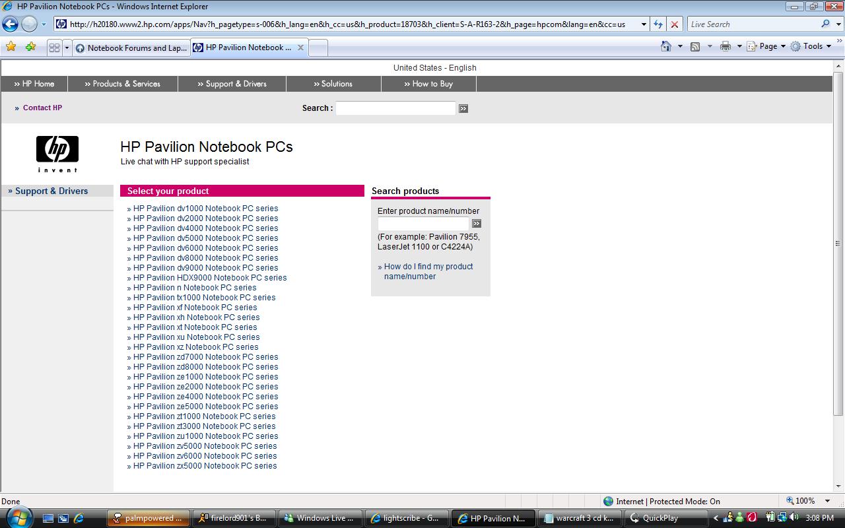Click the product name/number input field
This screenshot has height=528, width=845.
coord(423,224)
